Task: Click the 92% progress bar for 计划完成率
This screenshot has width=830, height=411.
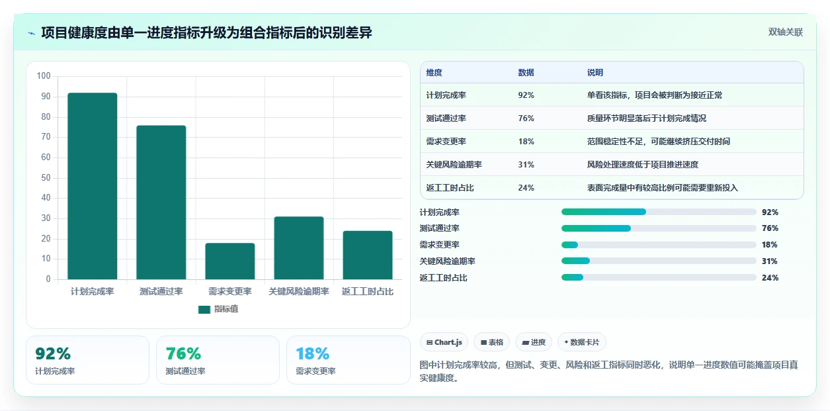Action: point(659,212)
